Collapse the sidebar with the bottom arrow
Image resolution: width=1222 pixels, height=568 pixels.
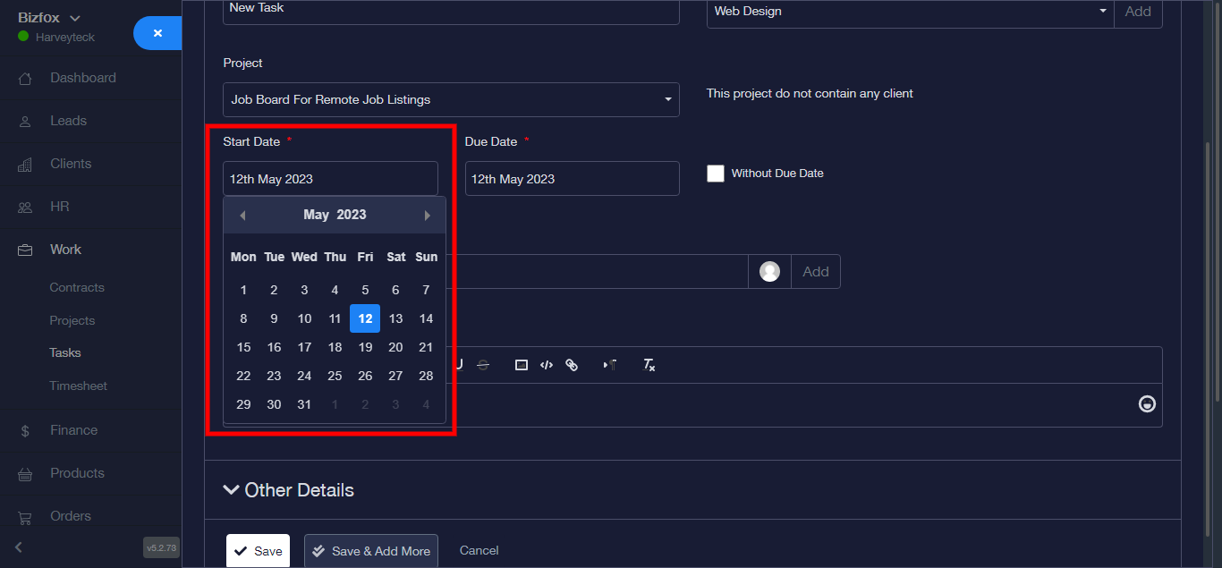point(19,547)
